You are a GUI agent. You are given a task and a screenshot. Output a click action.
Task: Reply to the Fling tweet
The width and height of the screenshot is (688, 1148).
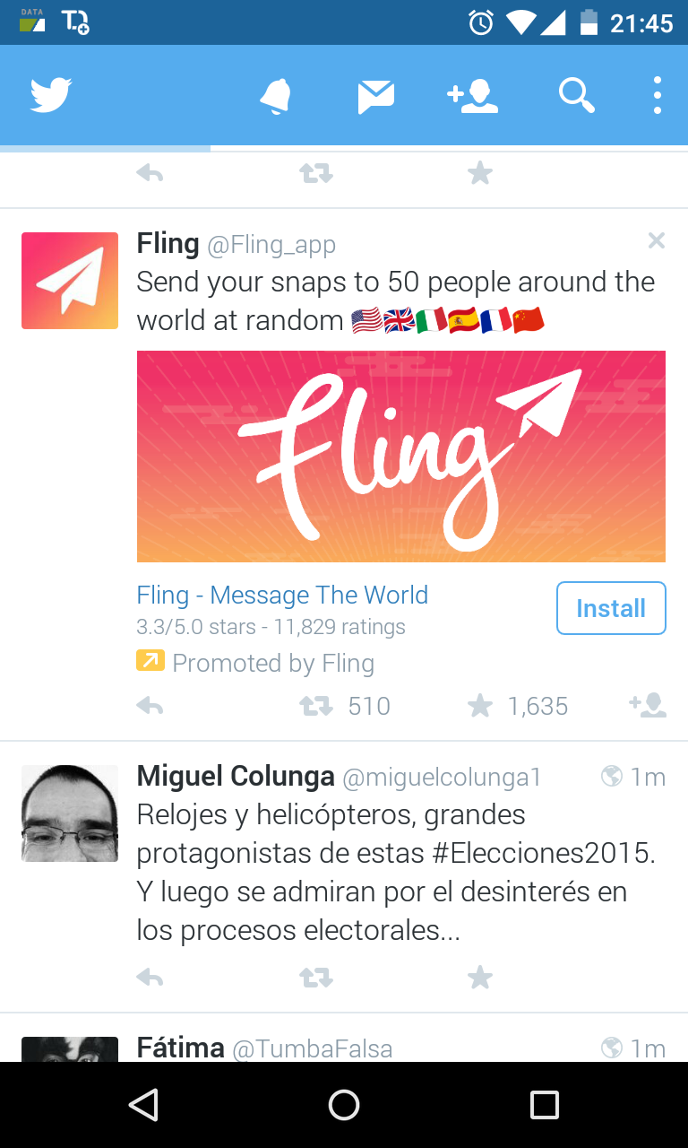click(x=150, y=706)
